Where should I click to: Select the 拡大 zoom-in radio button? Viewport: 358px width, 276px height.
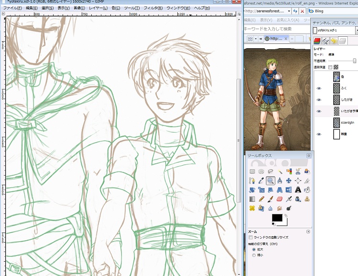coord(254,250)
